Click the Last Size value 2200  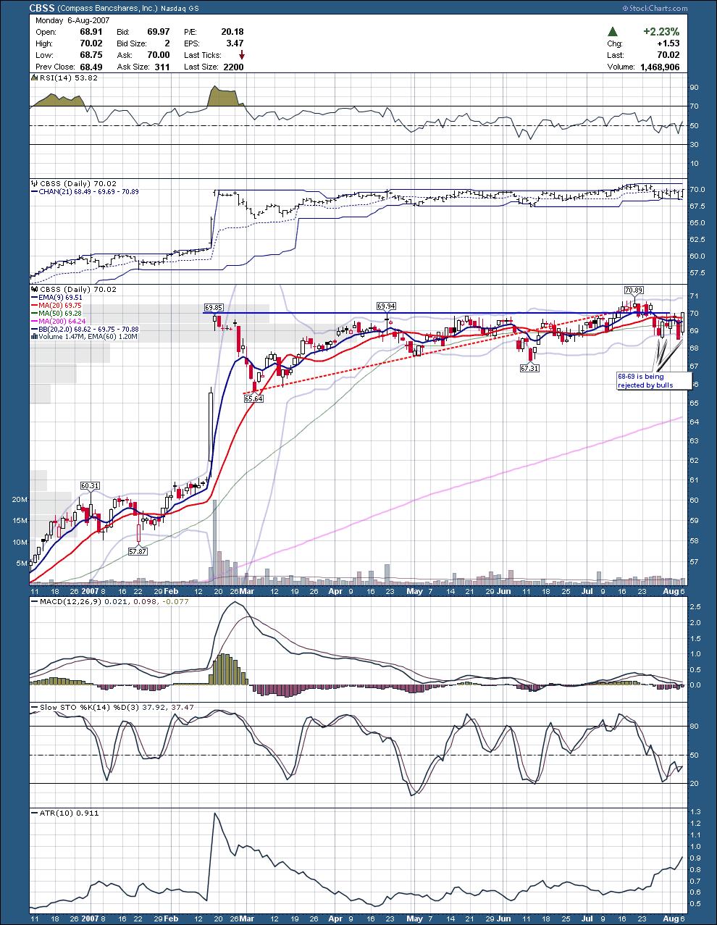[x=233, y=67]
